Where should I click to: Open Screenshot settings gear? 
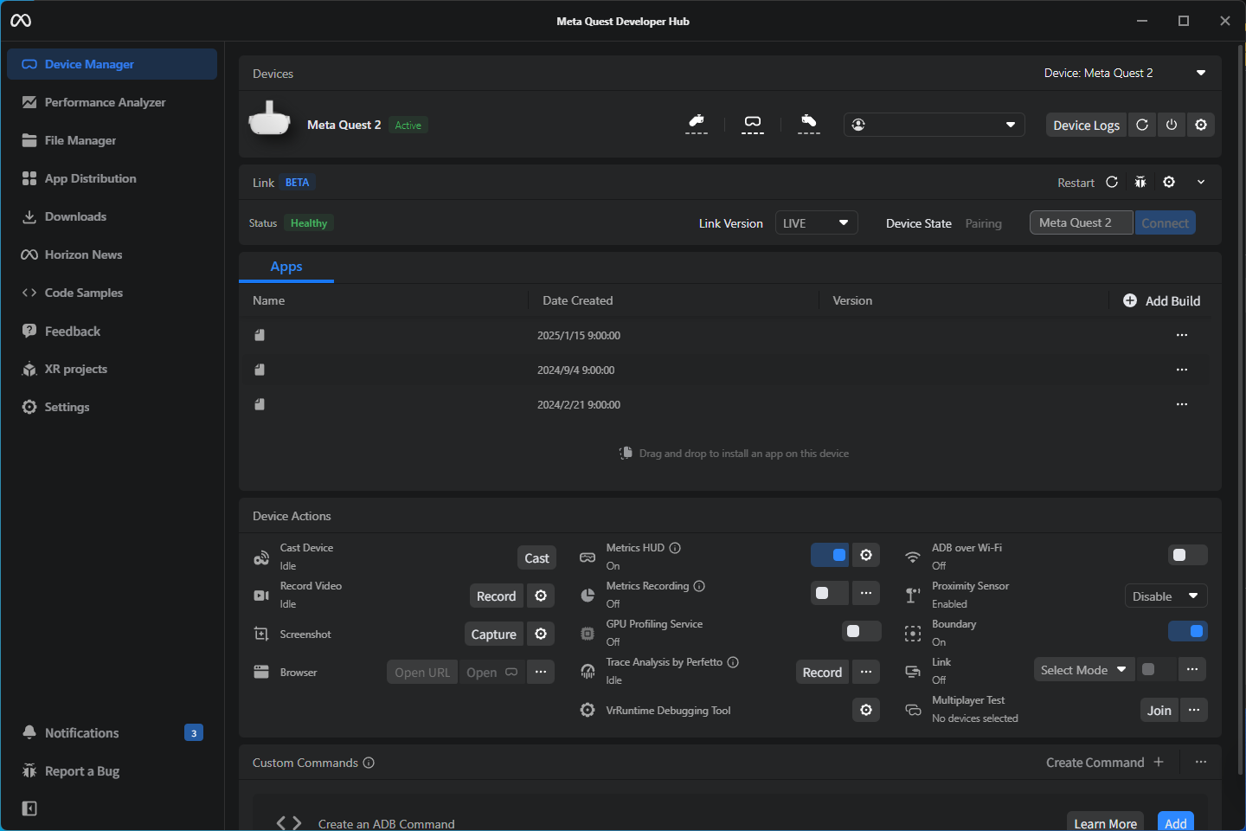(541, 634)
